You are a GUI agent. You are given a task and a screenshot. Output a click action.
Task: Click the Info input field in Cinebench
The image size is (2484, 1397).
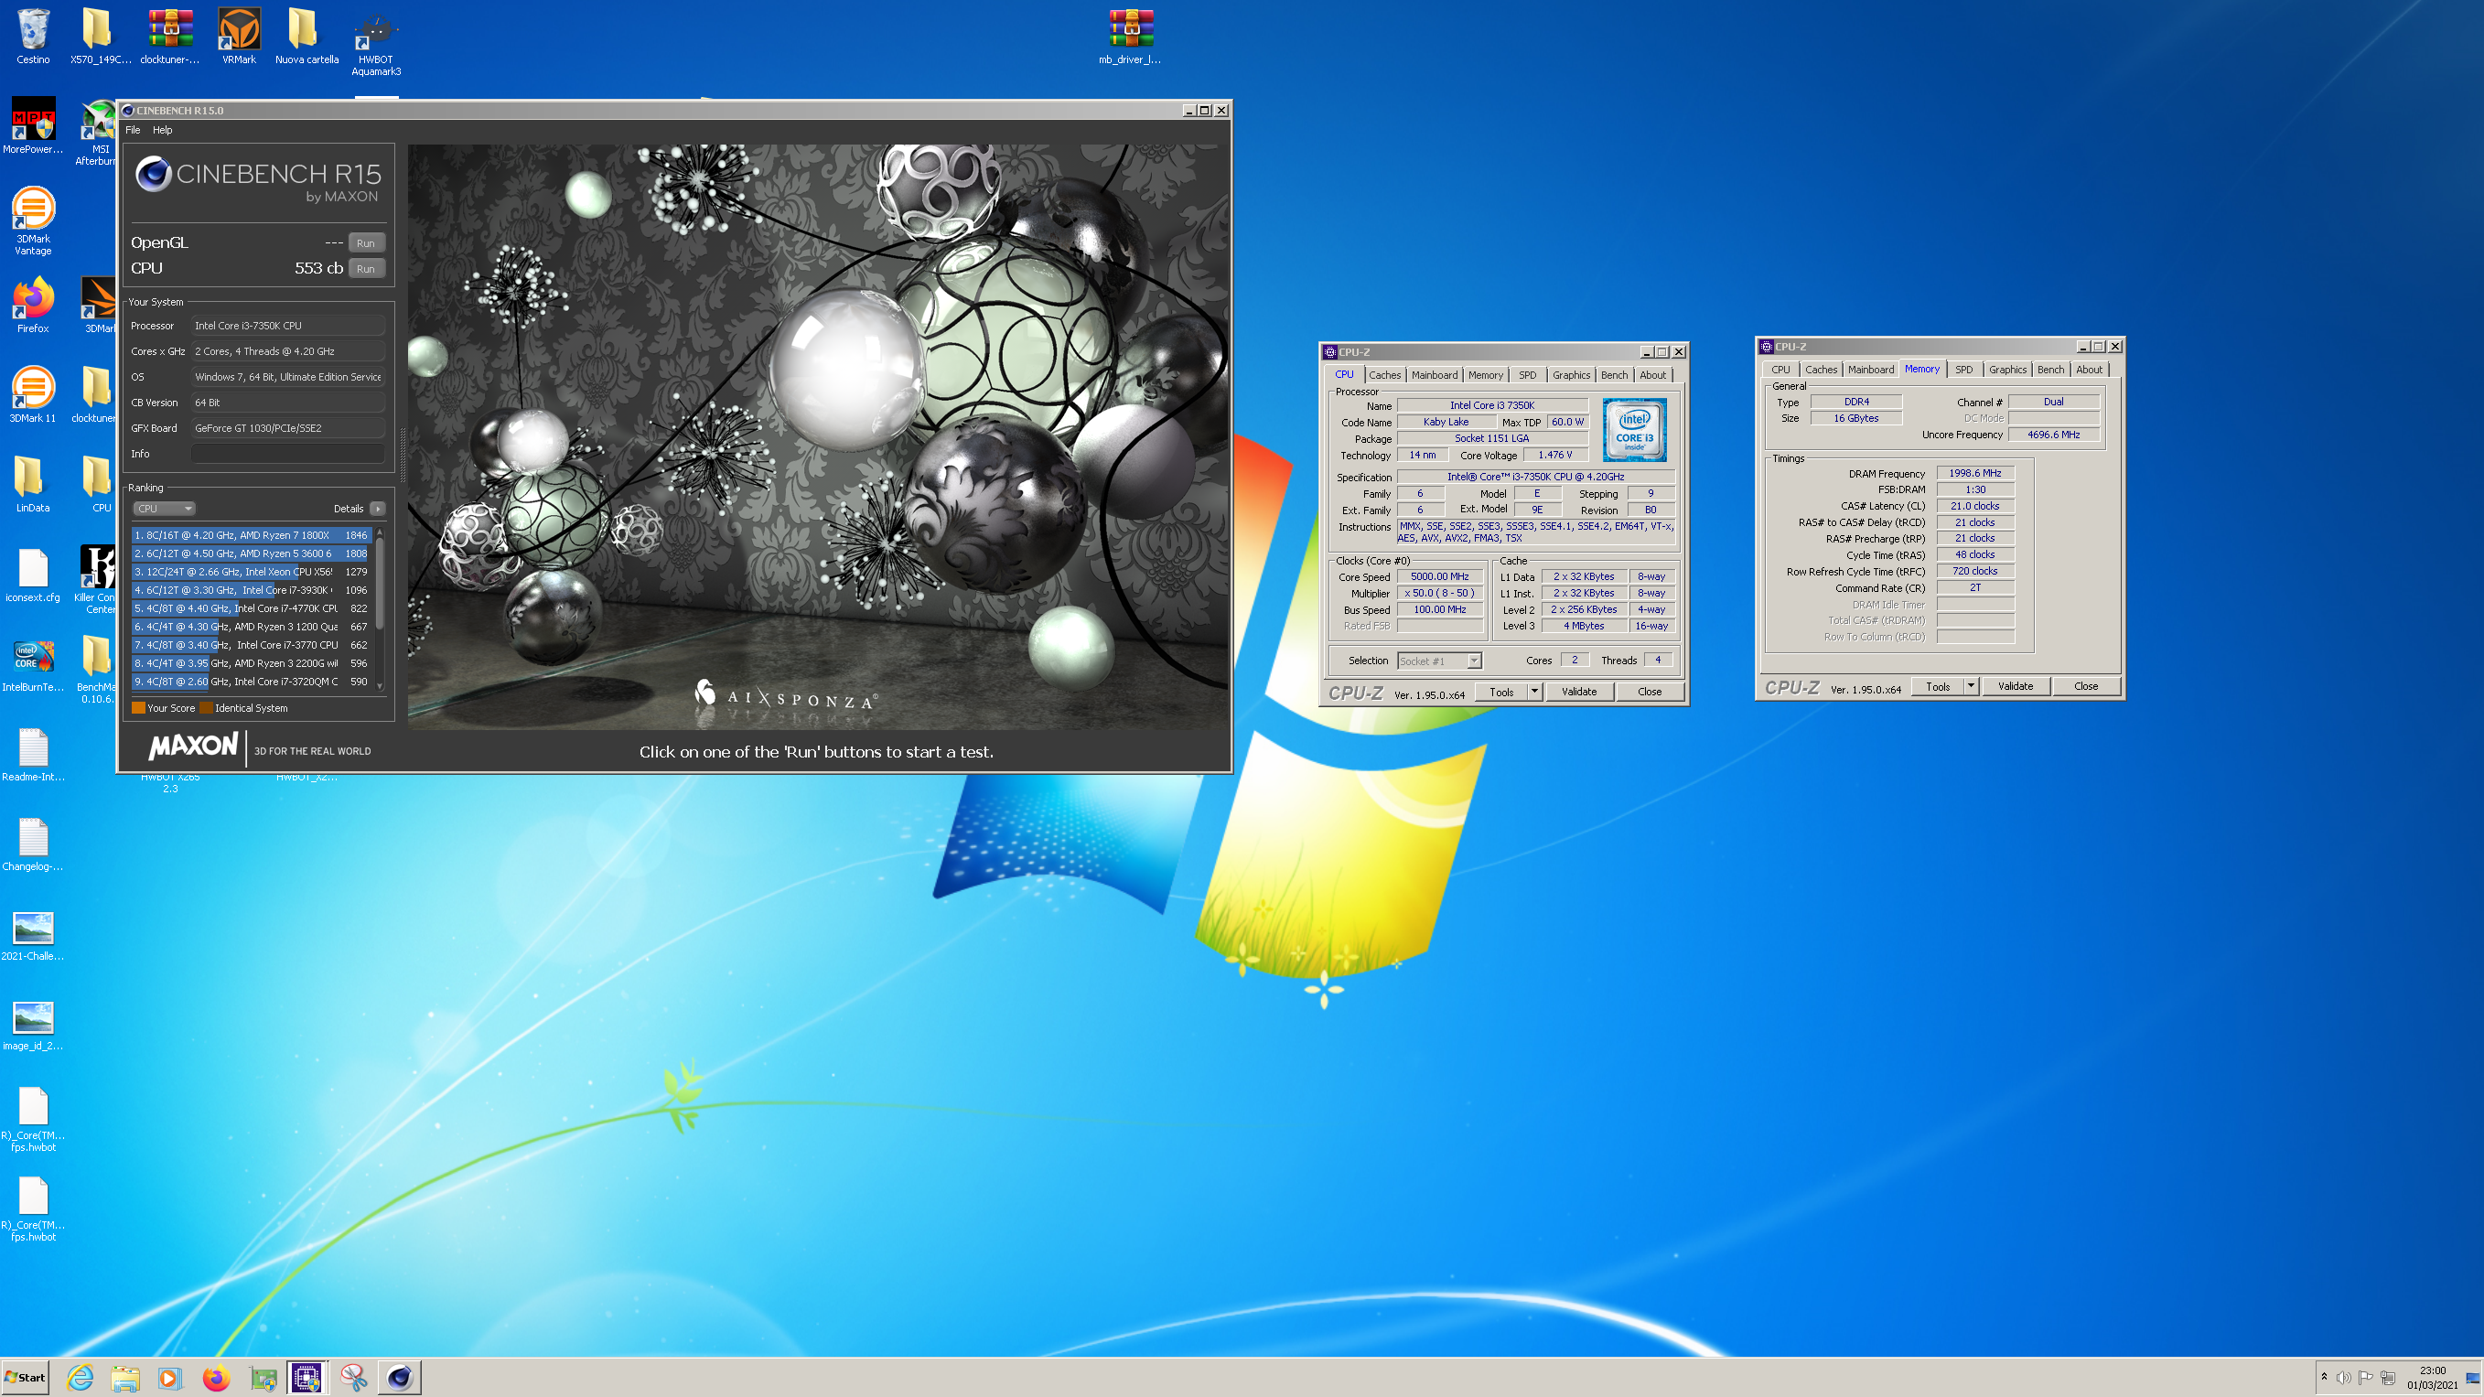[287, 454]
